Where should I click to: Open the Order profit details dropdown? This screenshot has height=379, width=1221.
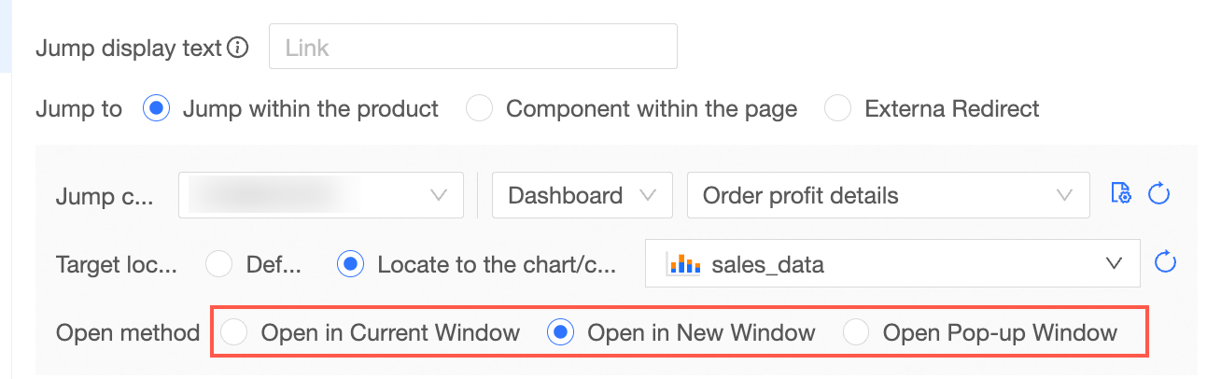887,195
